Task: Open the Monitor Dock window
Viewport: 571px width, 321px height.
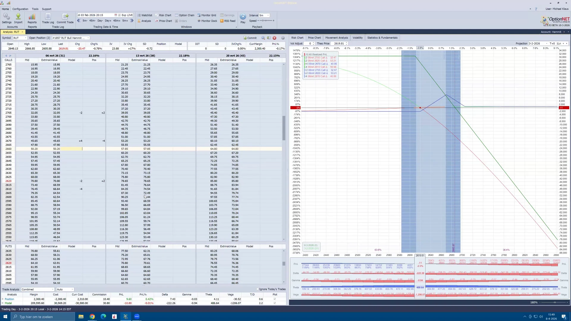Action: 207,21
